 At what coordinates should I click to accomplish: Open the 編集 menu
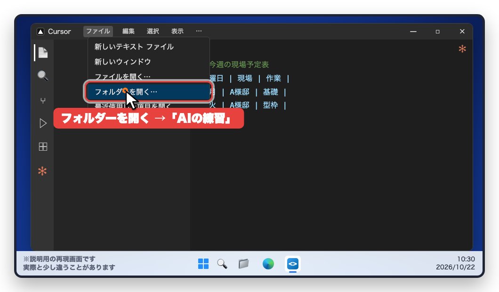[128, 31]
